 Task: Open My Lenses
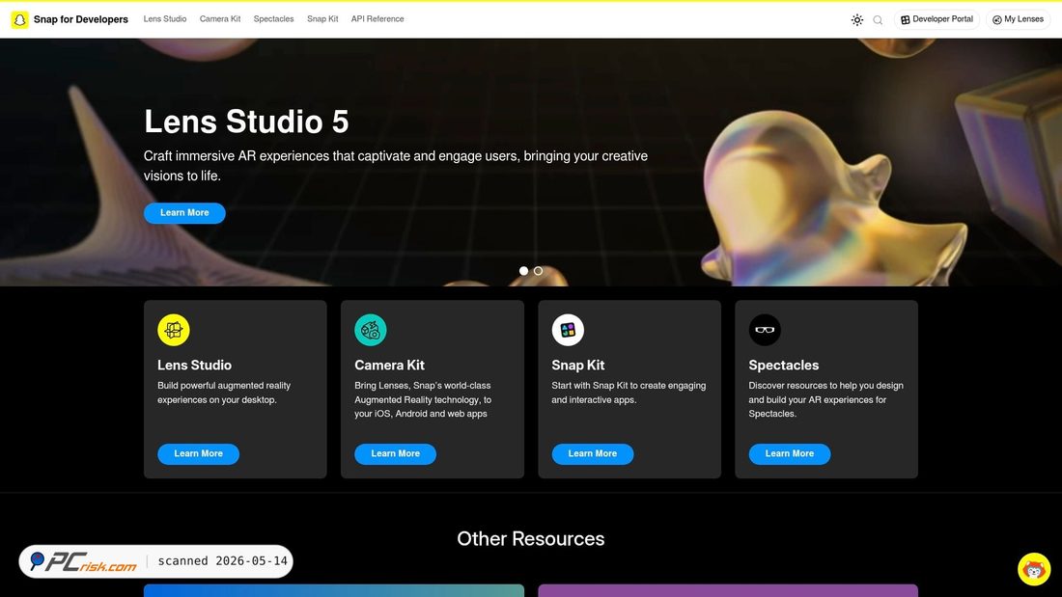pyautogui.click(x=1018, y=19)
